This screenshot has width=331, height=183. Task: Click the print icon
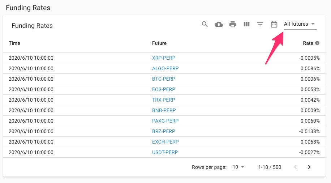pyautogui.click(x=233, y=24)
